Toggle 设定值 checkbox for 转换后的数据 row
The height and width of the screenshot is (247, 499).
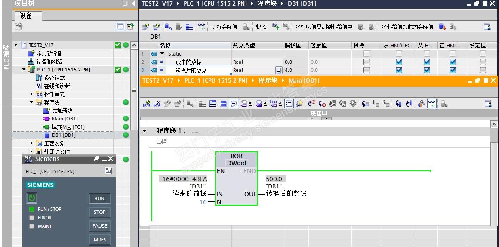pyautogui.click(x=483, y=70)
